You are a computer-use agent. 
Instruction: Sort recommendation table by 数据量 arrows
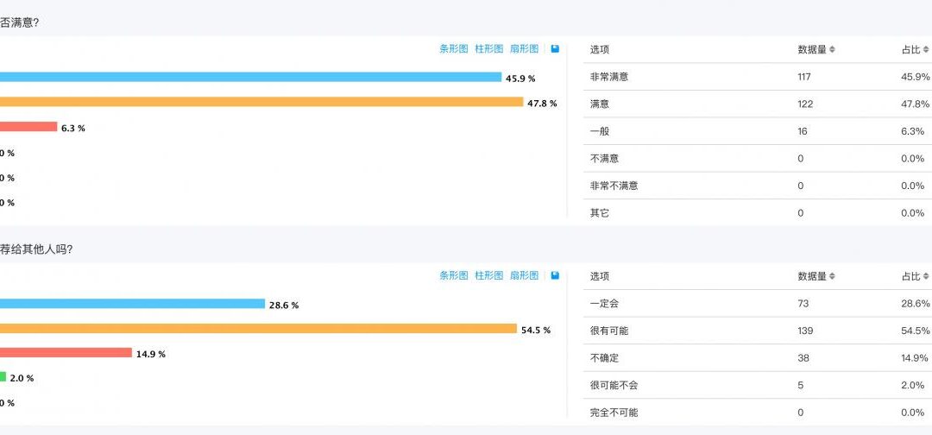point(832,276)
